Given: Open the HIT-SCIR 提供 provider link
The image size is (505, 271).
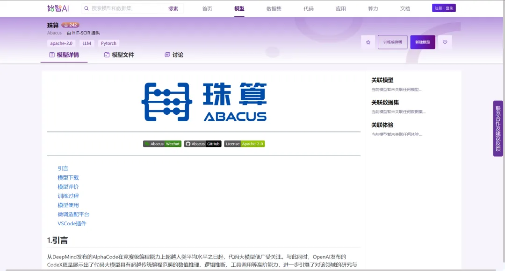Looking at the screenshot, I should click(86, 33).
